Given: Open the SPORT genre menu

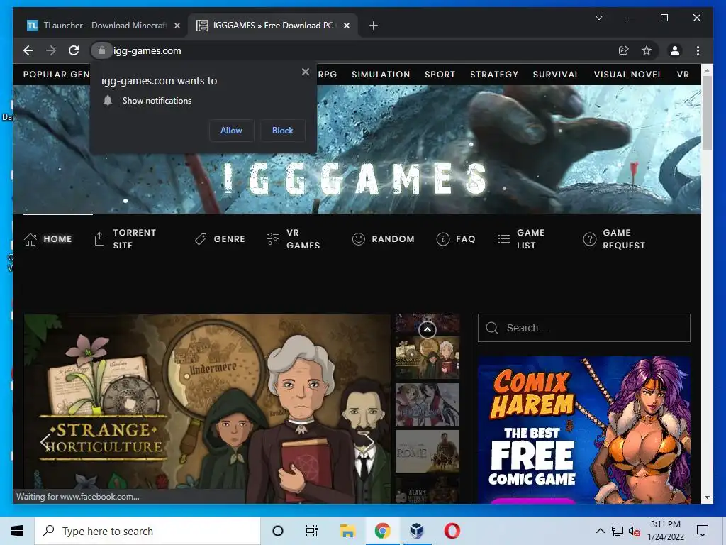Looking at the screenshot, I should 440,74.
